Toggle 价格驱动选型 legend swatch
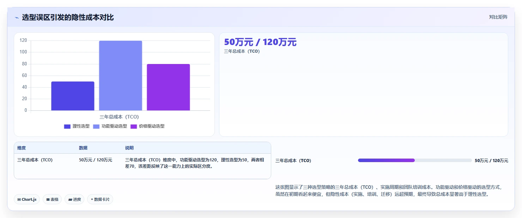Image resolution: width=522 pixels, height=218 pixels. pos(134,127)
